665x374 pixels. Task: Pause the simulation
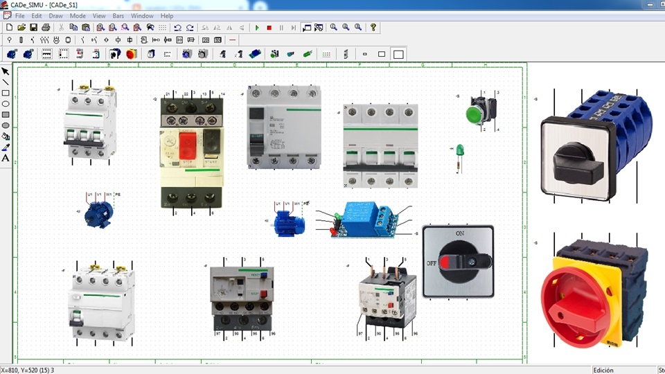tap(281, 28)
